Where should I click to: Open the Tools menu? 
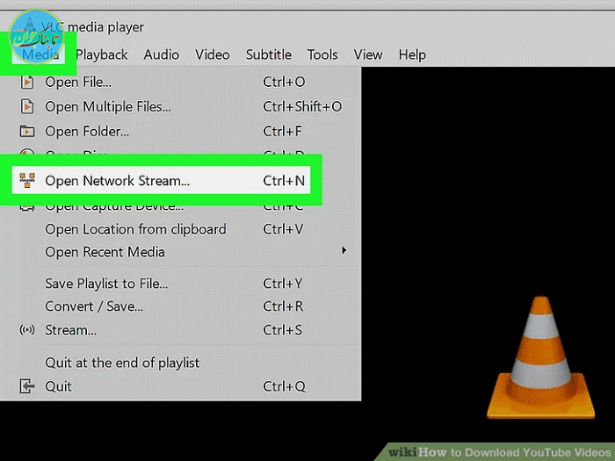point(322,54)
